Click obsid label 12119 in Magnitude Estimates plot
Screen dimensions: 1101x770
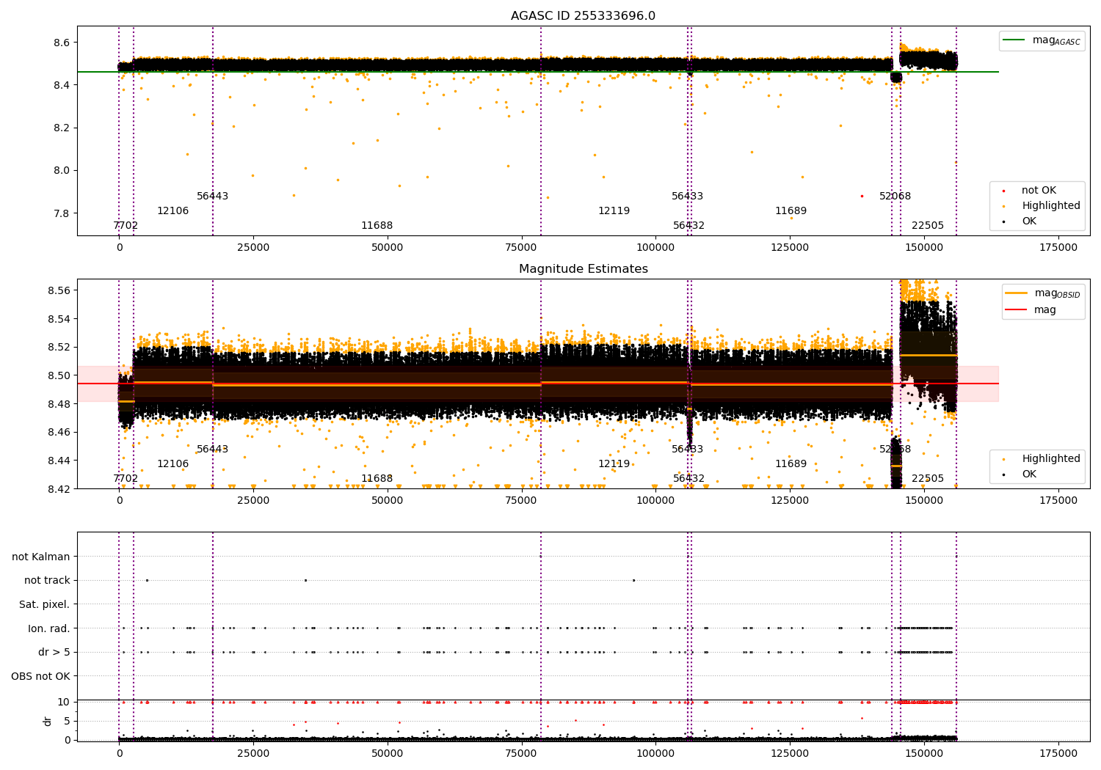point(614,464)
